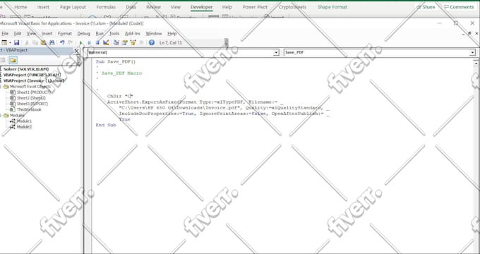Open the (General) object dropdown
This screenshot has width=480, height=254.
pos(276,53)
